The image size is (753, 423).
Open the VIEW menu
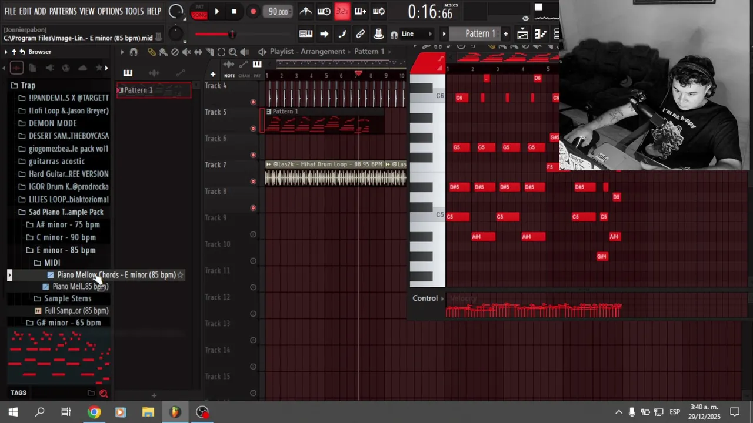click(86, 11)
